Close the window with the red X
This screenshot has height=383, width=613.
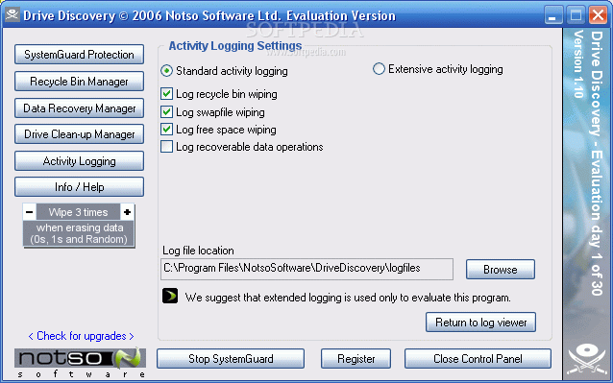tap(598, 15)
